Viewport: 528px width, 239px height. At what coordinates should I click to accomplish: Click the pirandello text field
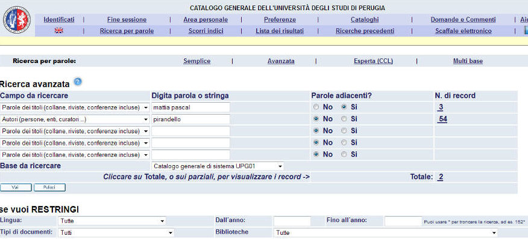[x=190, y=119]
